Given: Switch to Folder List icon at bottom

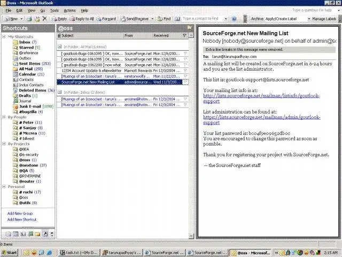Looking at the screenshot, I should pyautogui.click(x=38, y=234).
